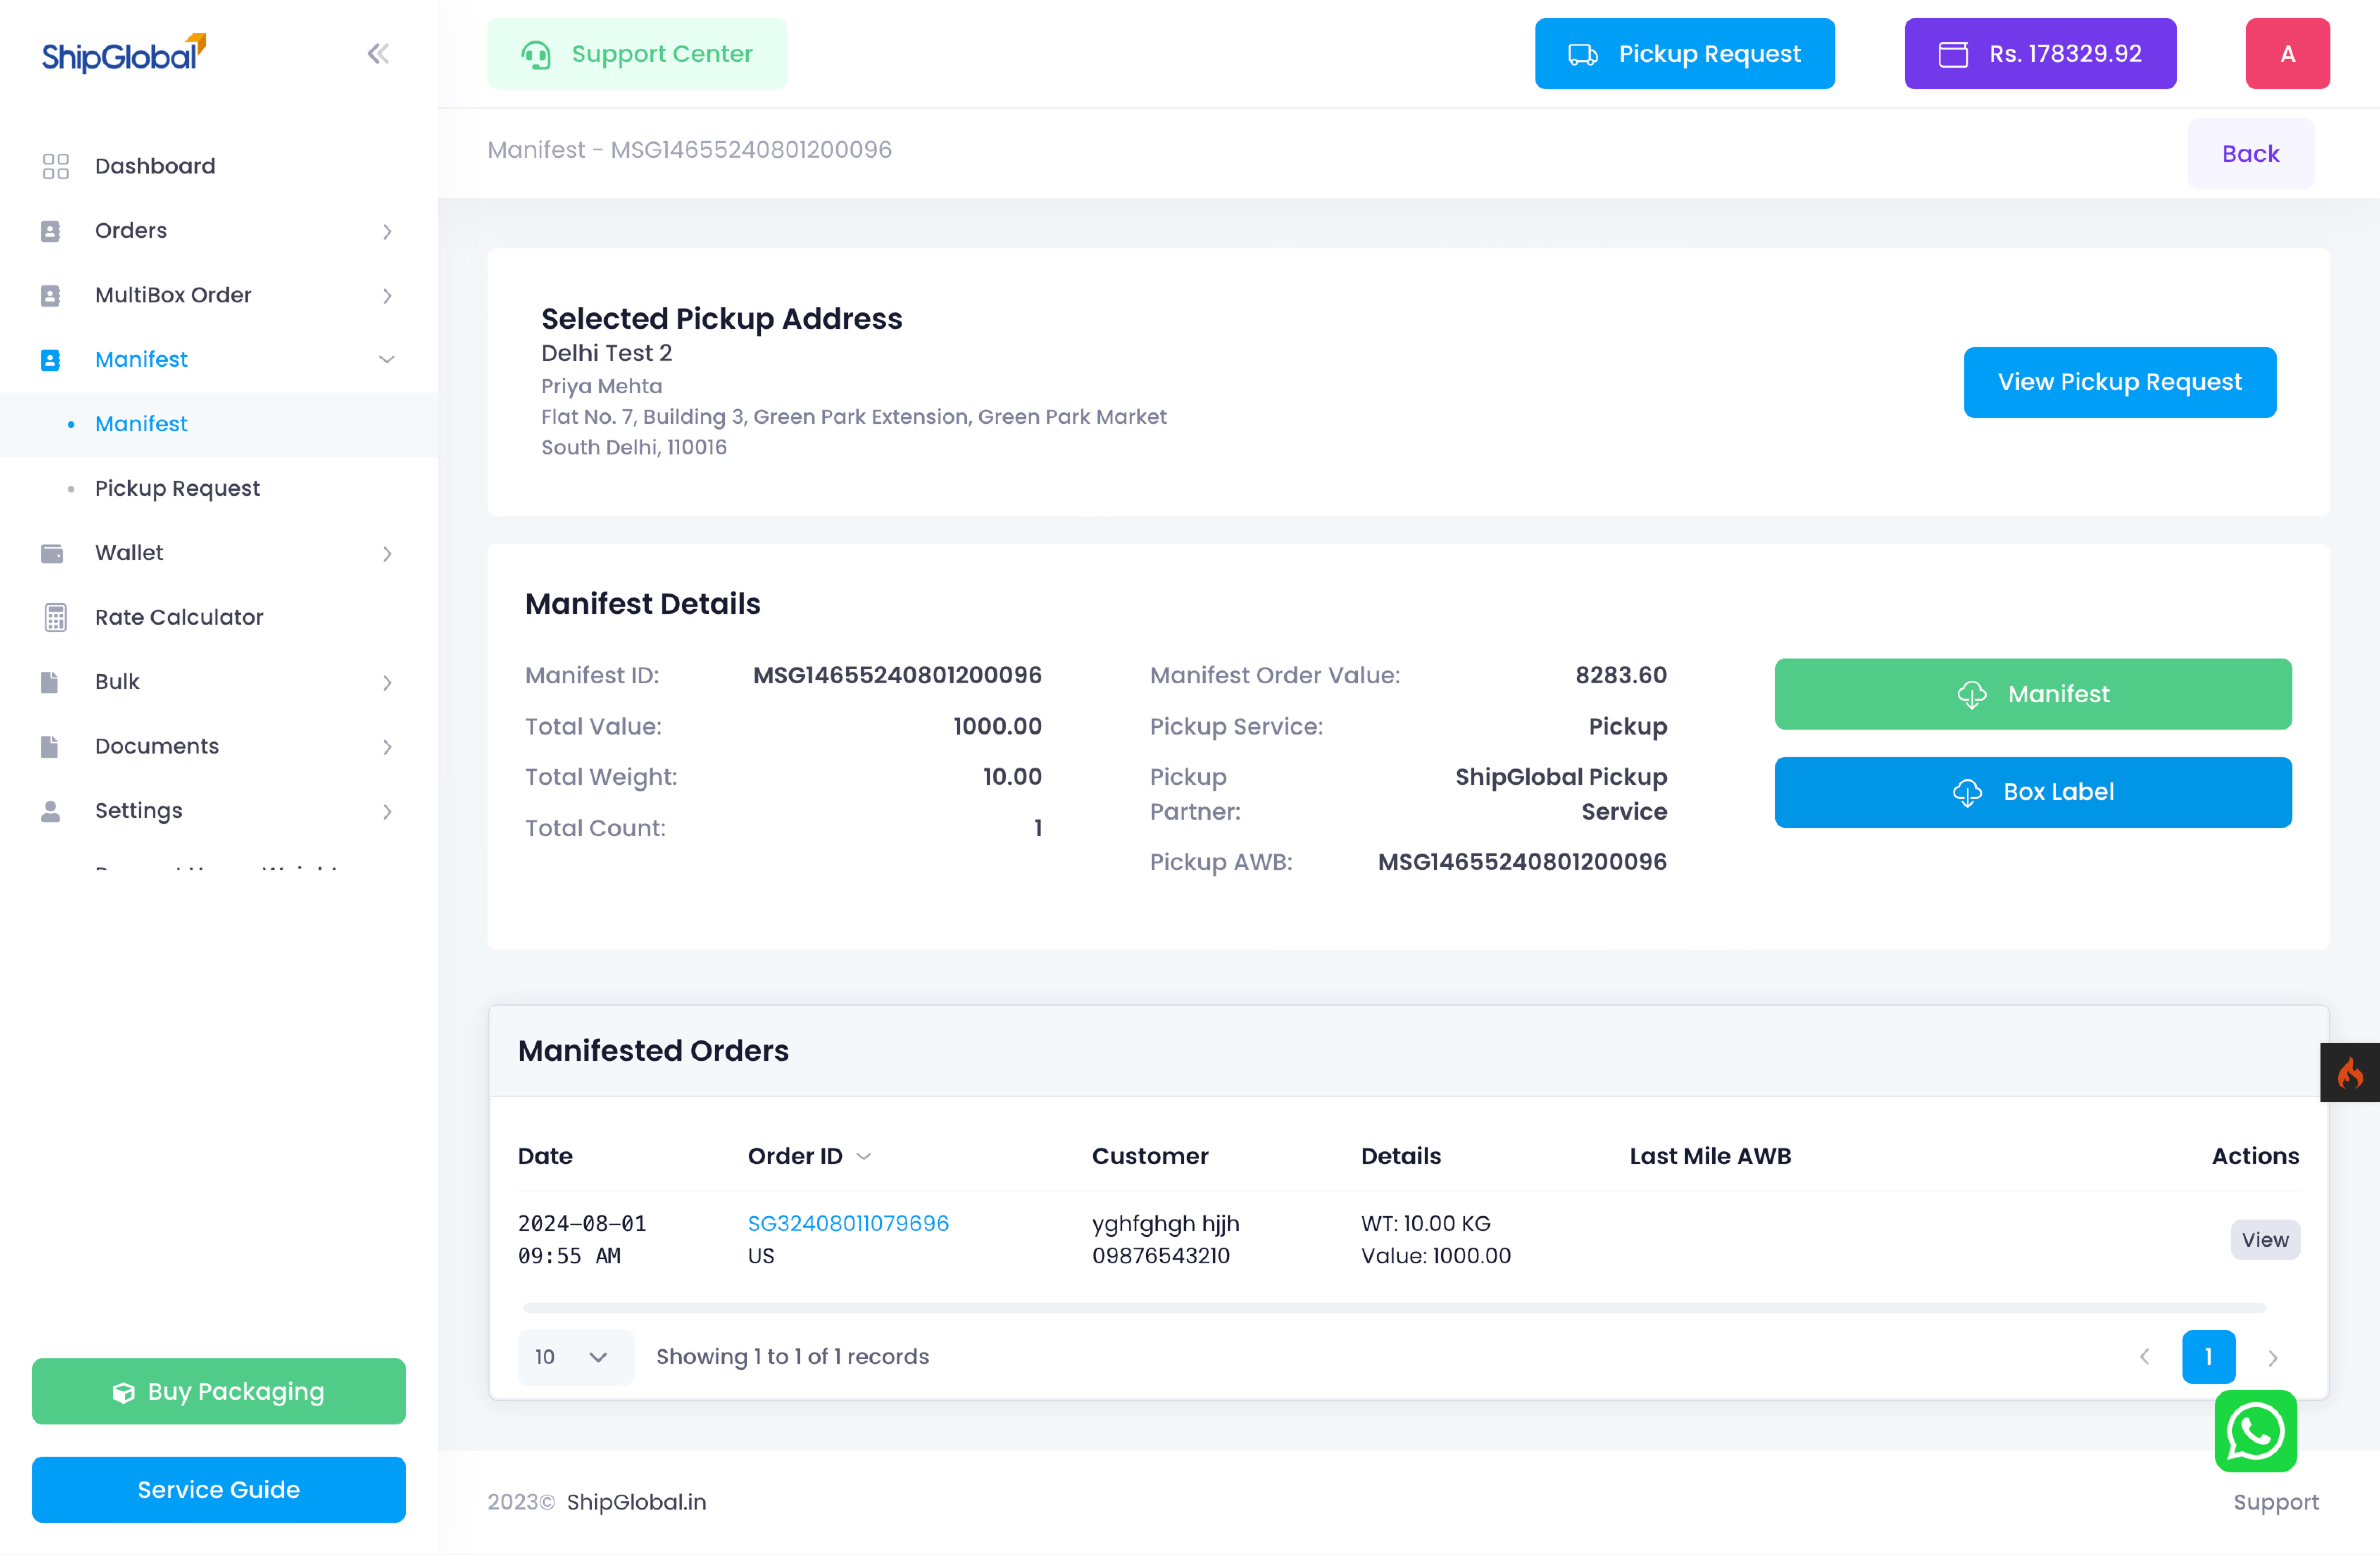Click the Wallet icon in sidebar

click(x=52, y=553)
